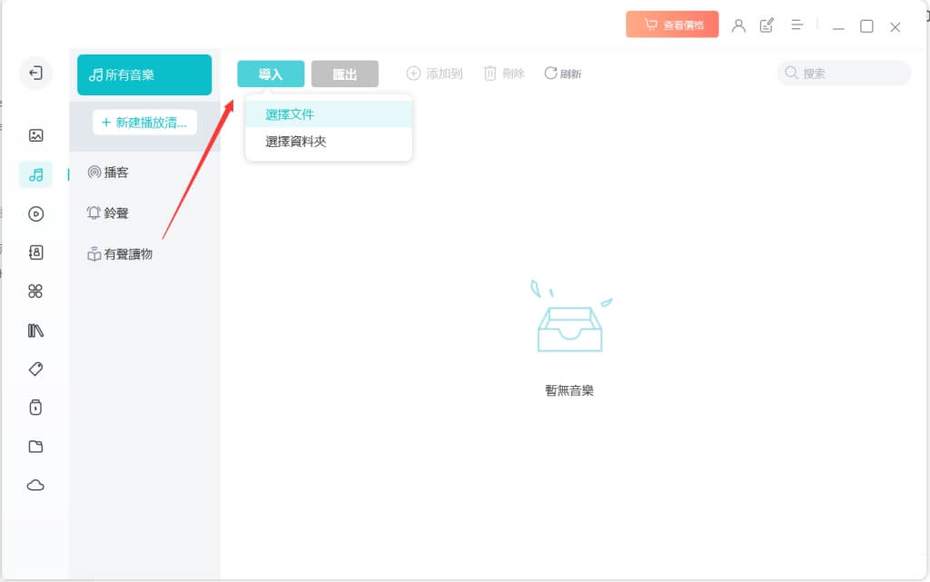Image resolution: width=930 pixels, height=582 pixels.
Task: Click the 搜索 search input field
Action: tap(844, 73)
